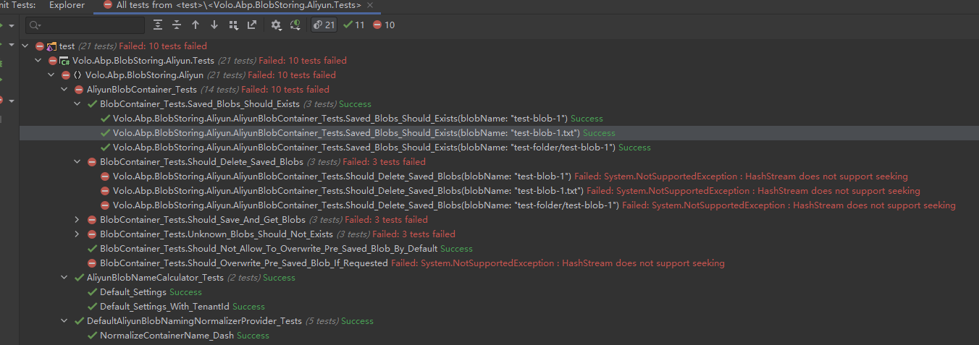Click the failed icon beside Should_Overwrite_Pre_Saved_Blob_If_Requested
This screenshot has width=979, height=345.
pyautogui.click(x=92, y=263)
